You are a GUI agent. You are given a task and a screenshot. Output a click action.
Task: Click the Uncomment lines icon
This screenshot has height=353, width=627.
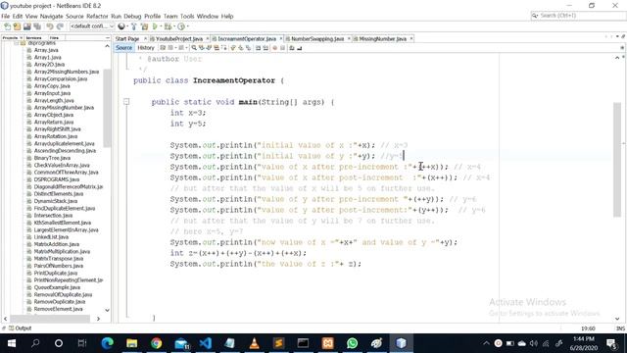coord(300,48)
